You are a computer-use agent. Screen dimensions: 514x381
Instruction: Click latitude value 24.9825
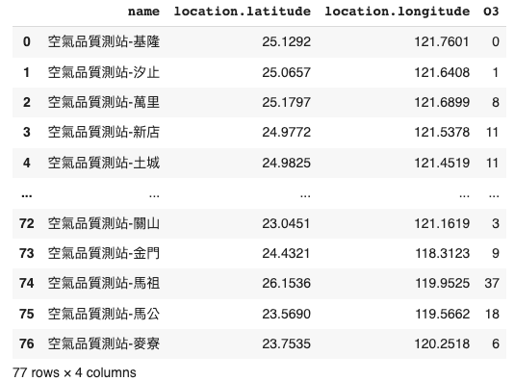tap(286, 163)
